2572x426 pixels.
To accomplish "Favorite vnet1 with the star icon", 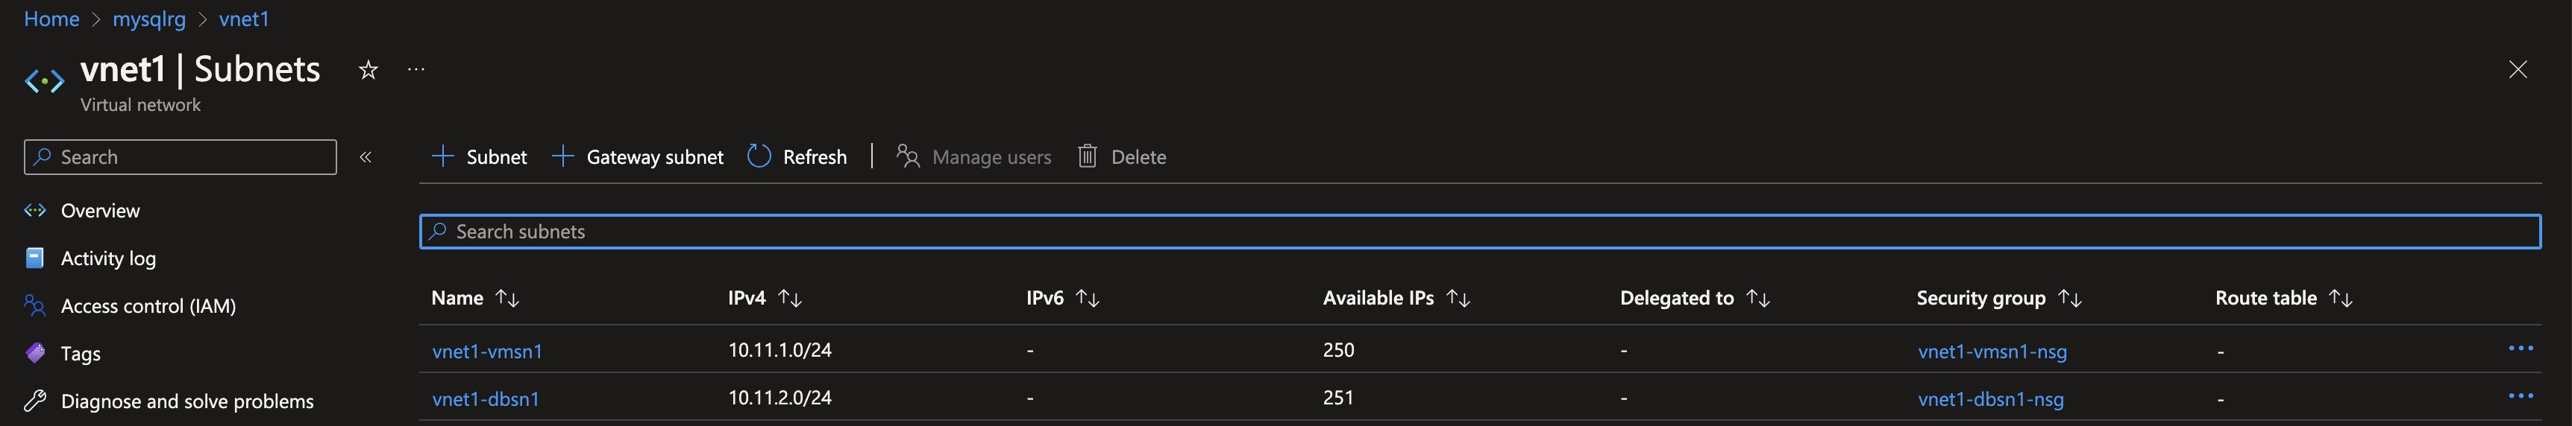I will 368,70.
